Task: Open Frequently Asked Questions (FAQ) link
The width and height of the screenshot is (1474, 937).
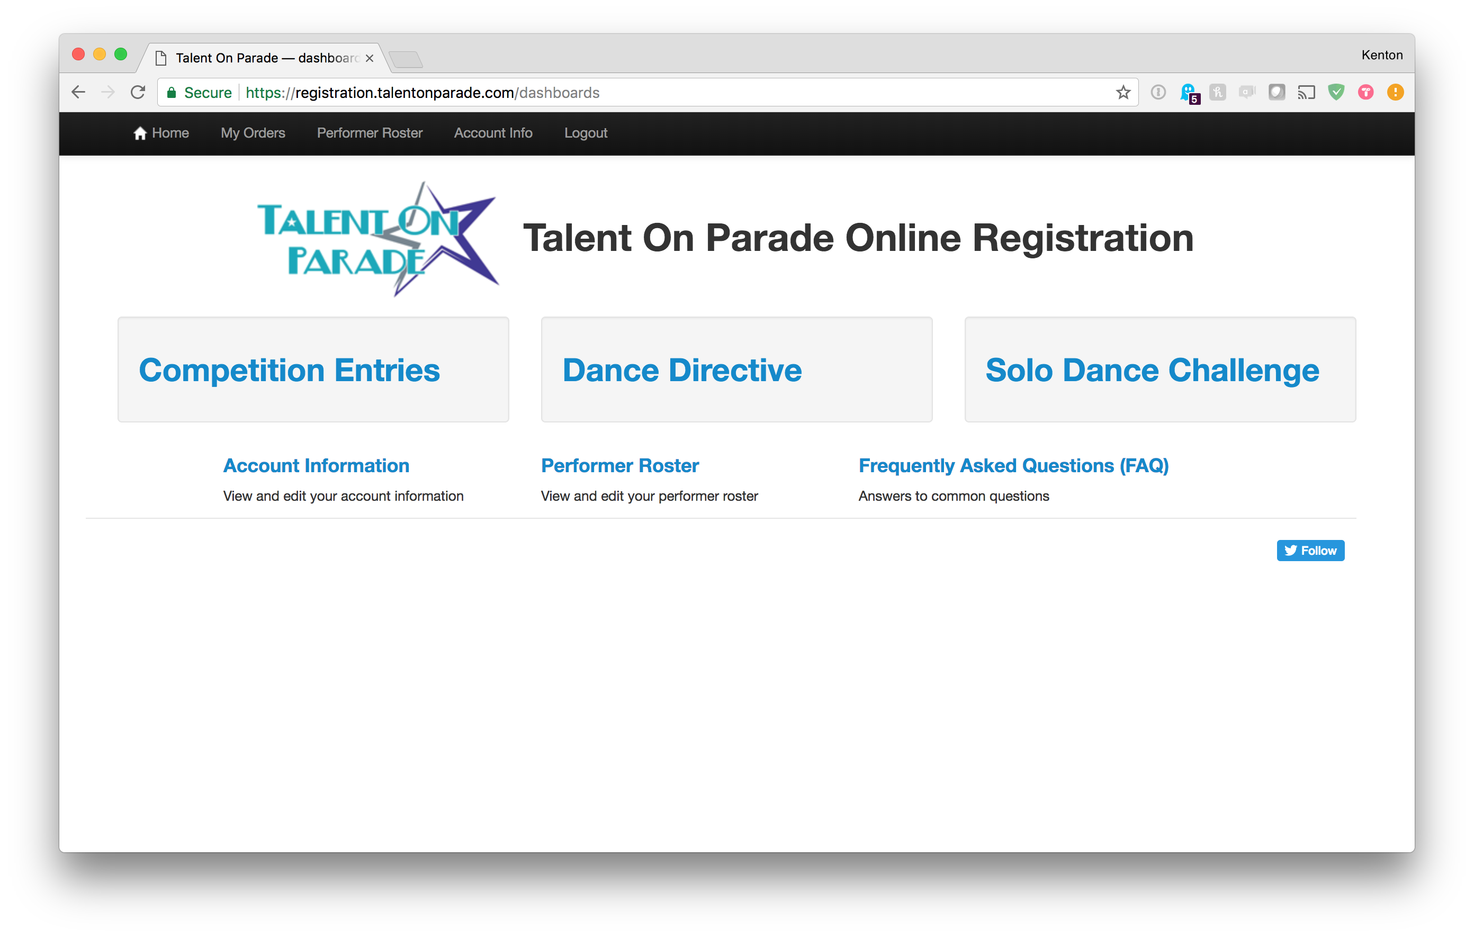Action: coord(1014,465)
